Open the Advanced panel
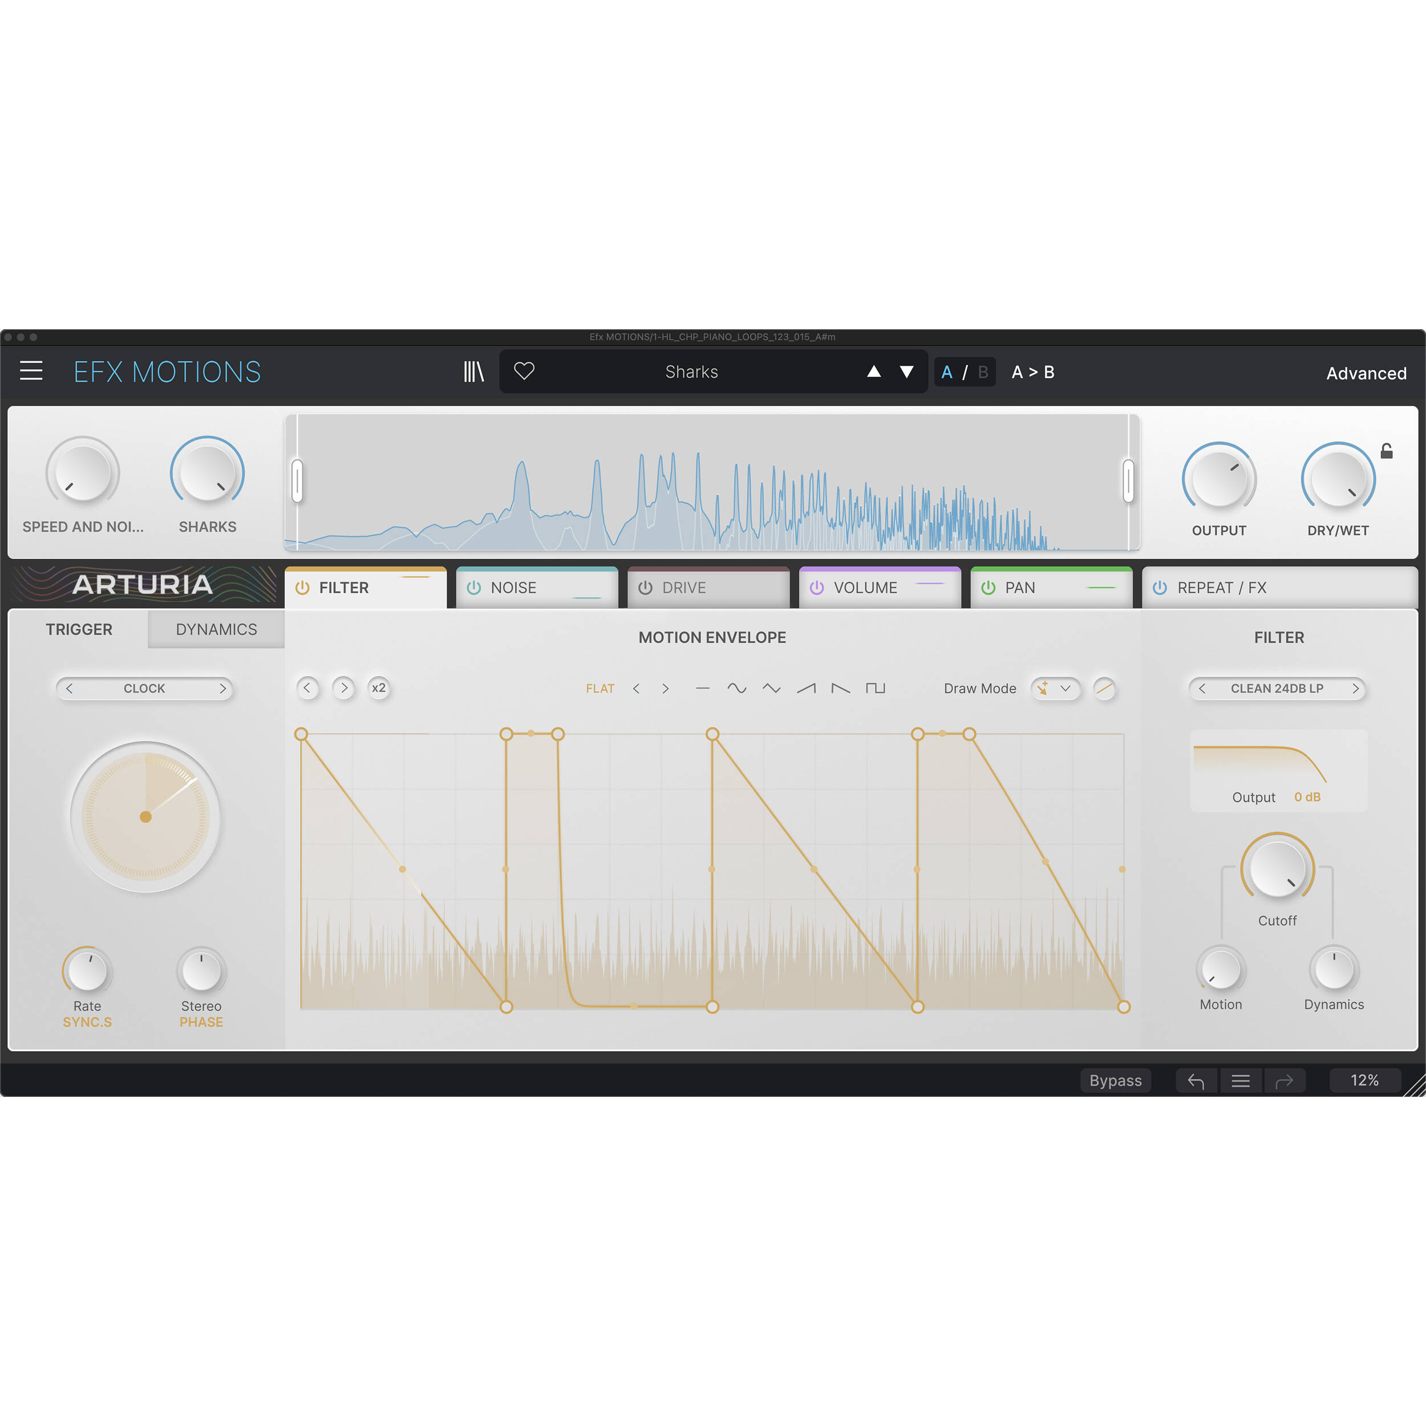1426x1426 pixels. 1366,374
